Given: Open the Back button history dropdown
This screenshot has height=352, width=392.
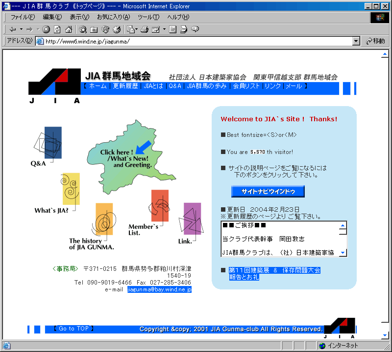Looking at the screenshot, I should pyautogui.click(x=21, y=29).
